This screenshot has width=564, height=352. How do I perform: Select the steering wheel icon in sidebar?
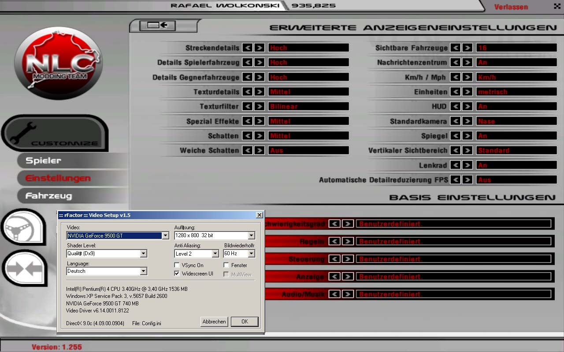(x=22, y=227)
